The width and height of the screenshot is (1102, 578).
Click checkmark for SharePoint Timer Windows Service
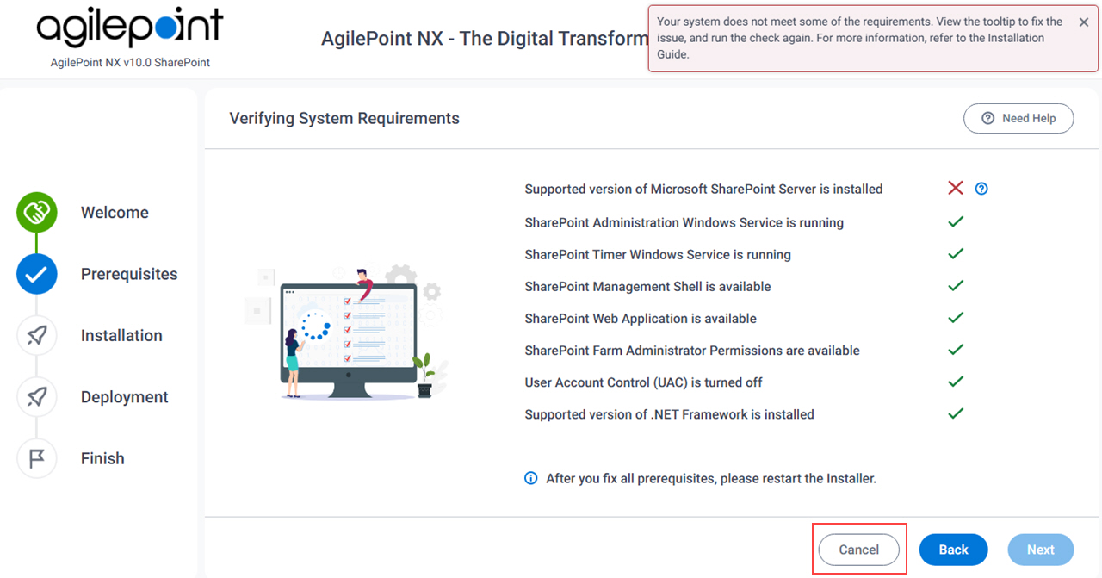955,253
